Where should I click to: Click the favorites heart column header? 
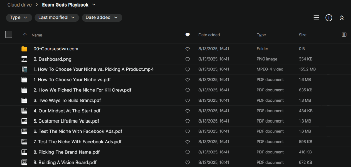187,35
